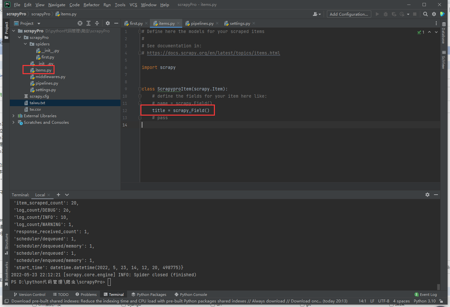Toggle read-only lock icon in status bar
Screen dimensions: 450x307
441,301
